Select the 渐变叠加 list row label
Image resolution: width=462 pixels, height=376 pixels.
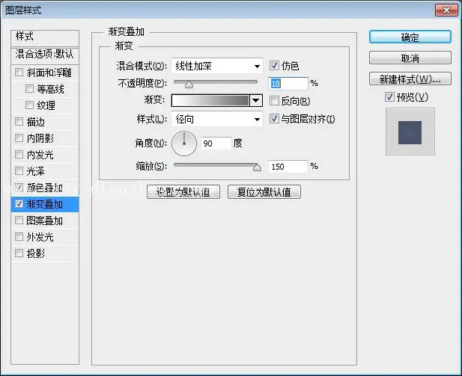coord(44,204)
